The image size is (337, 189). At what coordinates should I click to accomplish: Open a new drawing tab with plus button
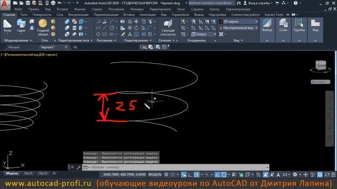click(75, 47)
